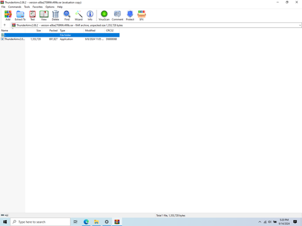Go up one folder level arrow
The image size is (302, 226).
click(5, 25)
